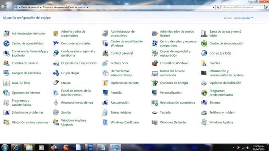Image resolution: width=269 pixels, height=151 pixels.
Task: Open Opciones de Internet link
Action: [x=26, y=93]
